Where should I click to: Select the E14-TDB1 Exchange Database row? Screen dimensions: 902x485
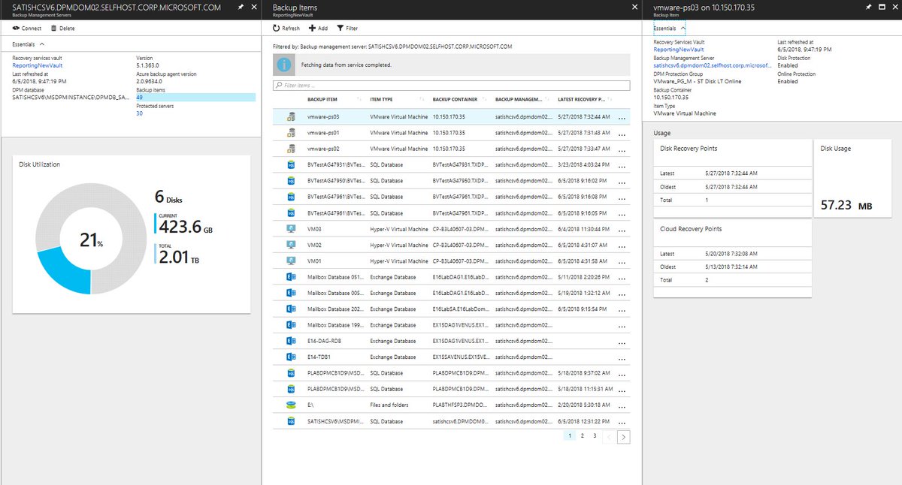(x=451, y=357)
